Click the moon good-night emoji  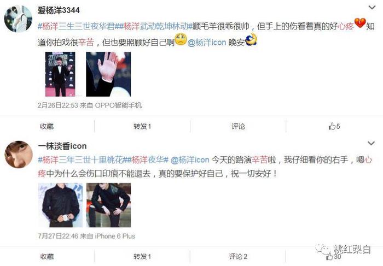[x=251, y=40]
